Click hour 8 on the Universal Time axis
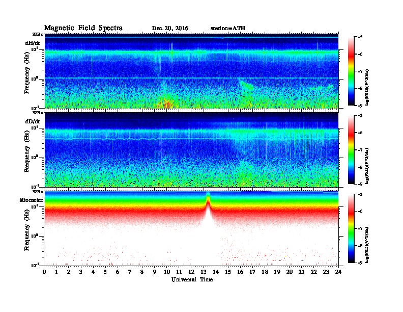 coord(142,272)
